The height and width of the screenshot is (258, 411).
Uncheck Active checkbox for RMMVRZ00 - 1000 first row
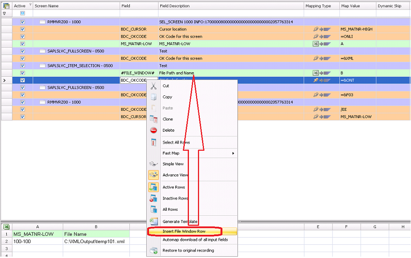23,22
